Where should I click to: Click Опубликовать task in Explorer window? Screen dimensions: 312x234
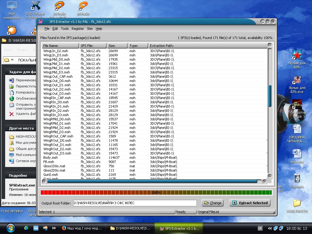pyautogui.click(x=23, y=98)
